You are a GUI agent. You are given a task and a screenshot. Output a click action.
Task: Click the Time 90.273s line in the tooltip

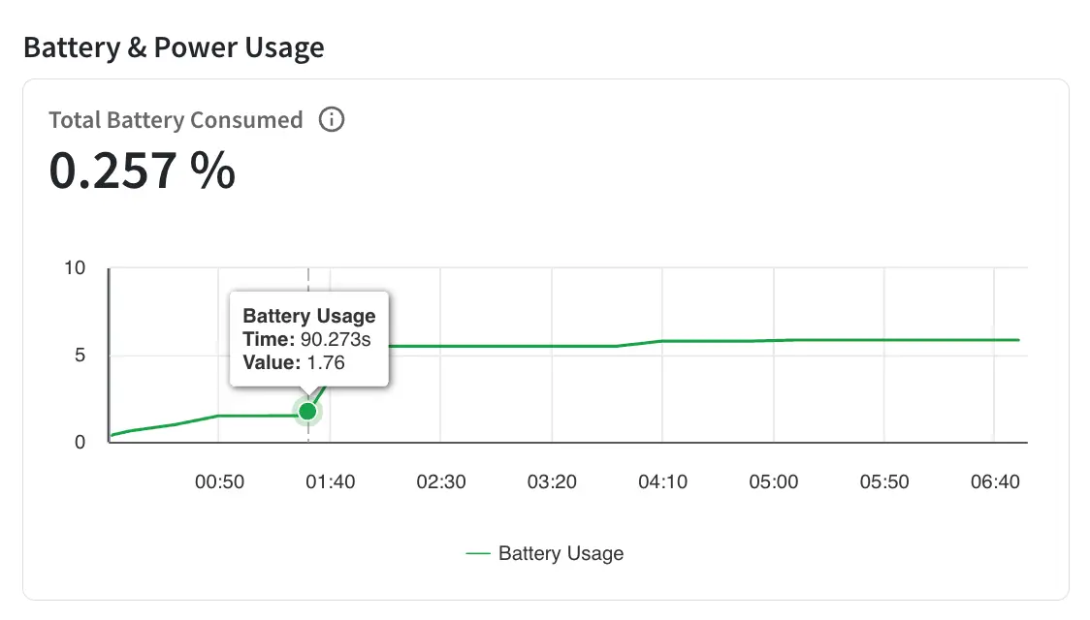click(x=306, y=339)
